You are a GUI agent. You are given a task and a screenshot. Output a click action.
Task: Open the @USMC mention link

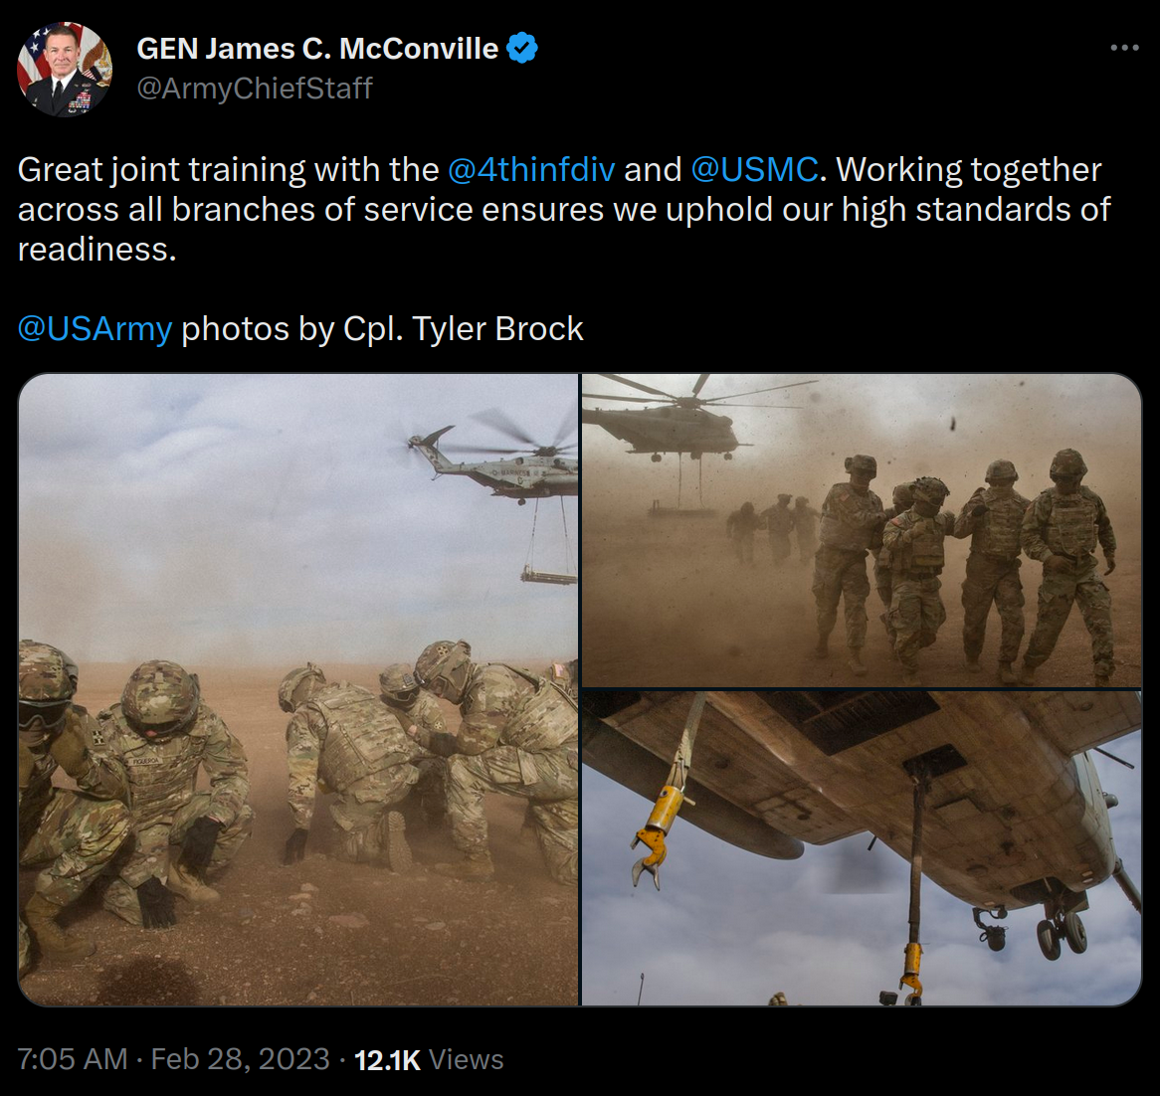coord(754,169)
